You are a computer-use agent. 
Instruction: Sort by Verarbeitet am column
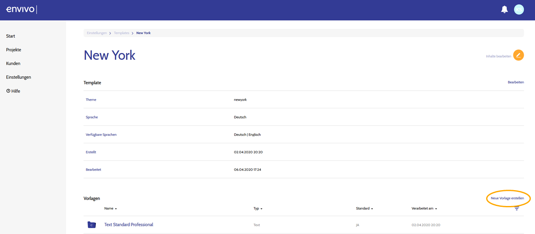[x=425, y=209]
